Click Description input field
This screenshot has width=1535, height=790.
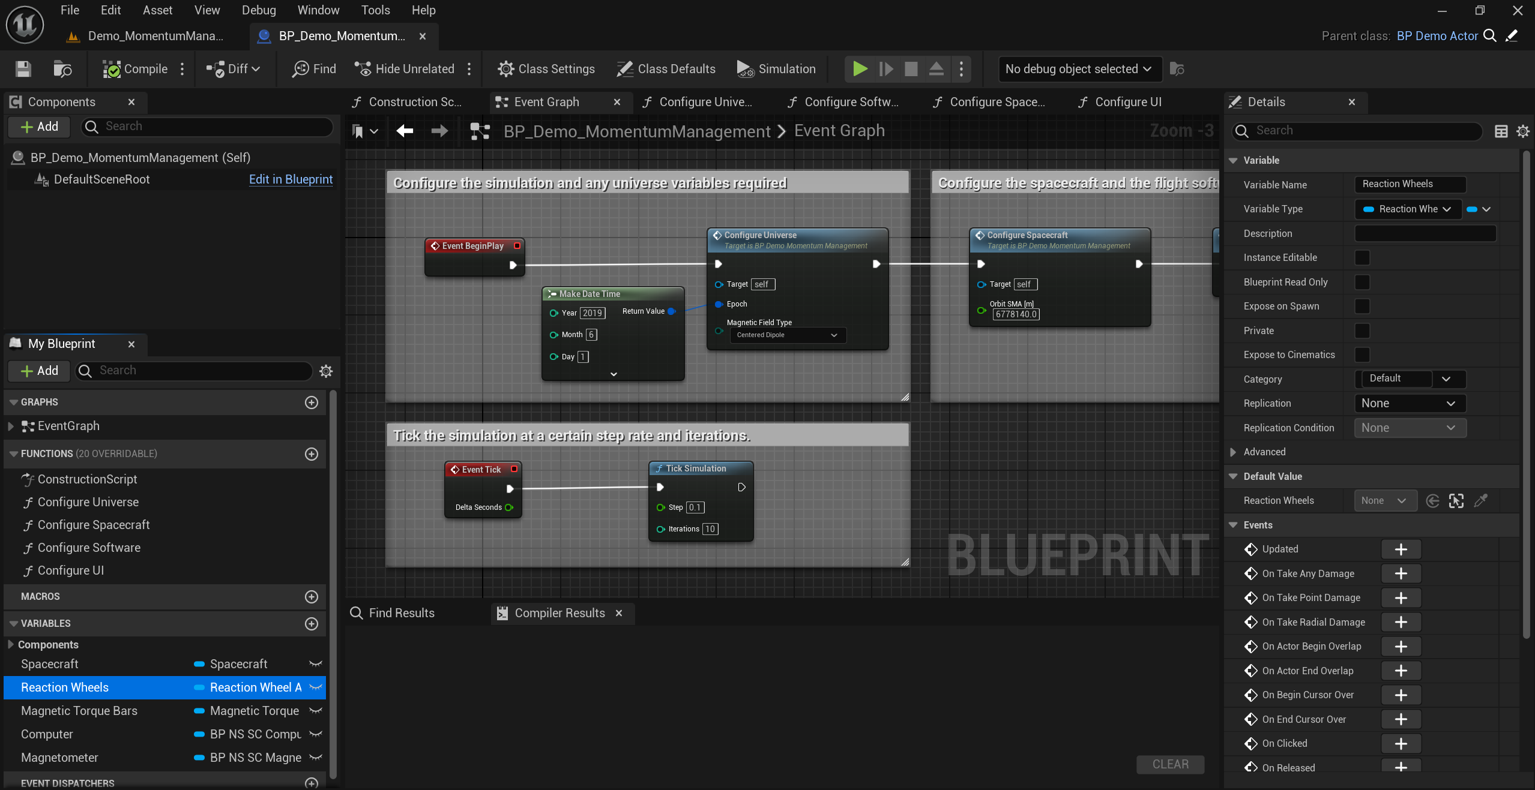click(1425, 233)
